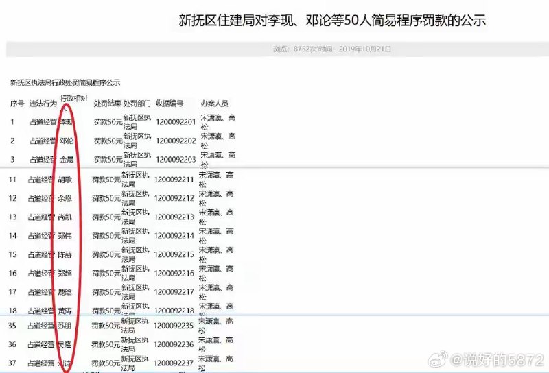
Task: Click the page title about 李现、邓伦等50人
Action: [332, 21]
